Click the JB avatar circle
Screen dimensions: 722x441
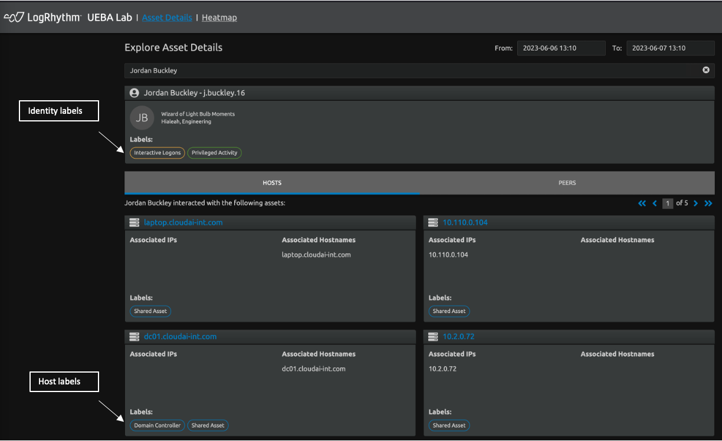click(x=142, y=117)
